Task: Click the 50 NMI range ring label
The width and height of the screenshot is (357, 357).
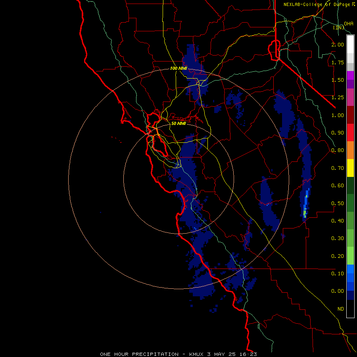Action: (x=179, y=123)
